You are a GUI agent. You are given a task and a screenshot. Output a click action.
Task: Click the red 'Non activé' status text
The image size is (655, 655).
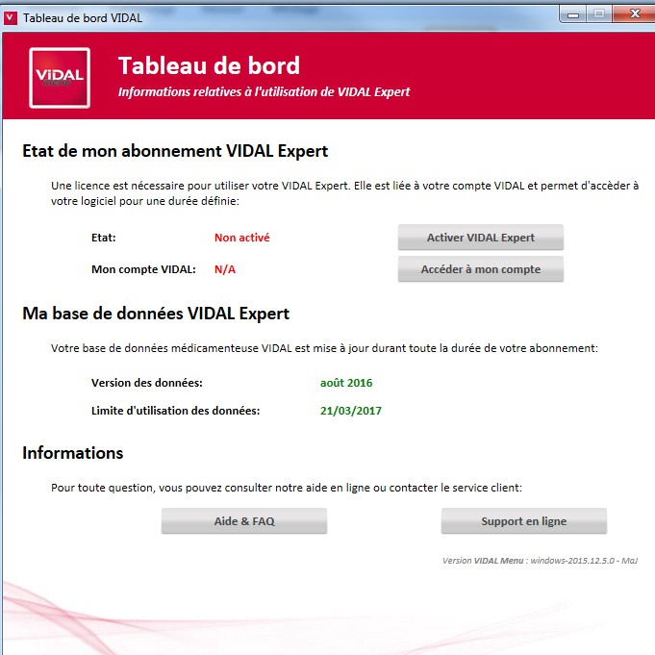coord(241,238)
